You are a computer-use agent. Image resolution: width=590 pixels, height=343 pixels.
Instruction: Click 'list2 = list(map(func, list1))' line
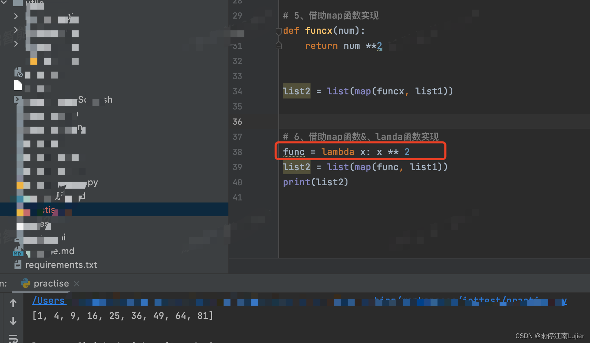[365, 167]
